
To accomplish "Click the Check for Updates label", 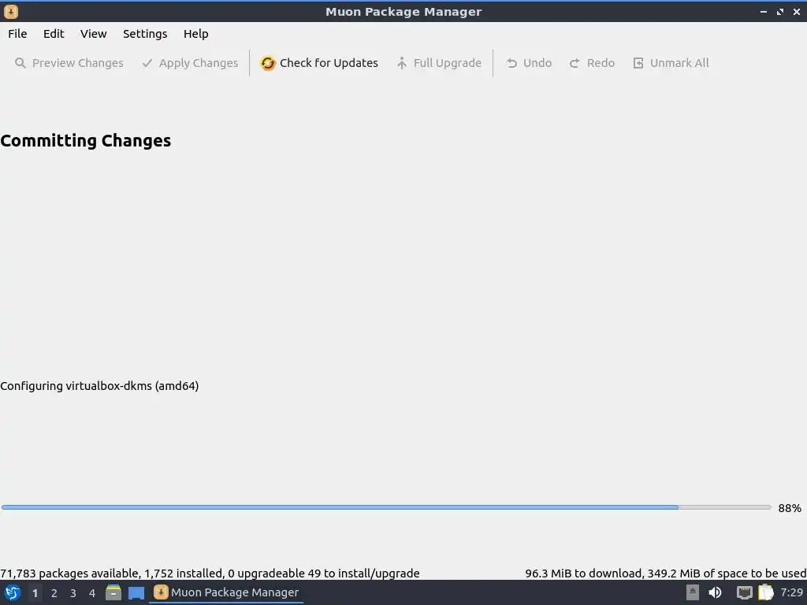I will (x=329, y=63).
